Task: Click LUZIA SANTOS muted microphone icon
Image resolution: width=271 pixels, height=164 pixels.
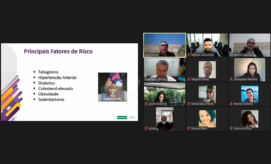Action: pyautogui.click(x=146, y=104)
